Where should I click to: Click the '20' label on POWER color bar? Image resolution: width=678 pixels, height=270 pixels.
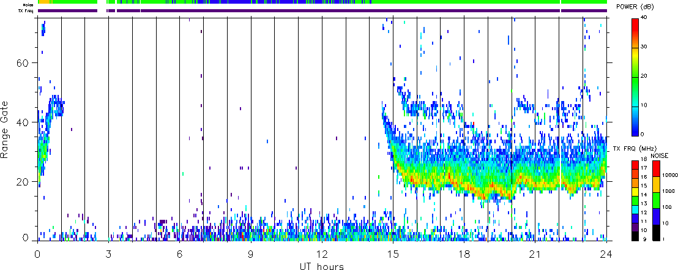pyautogui.click(x=644, y=76)
